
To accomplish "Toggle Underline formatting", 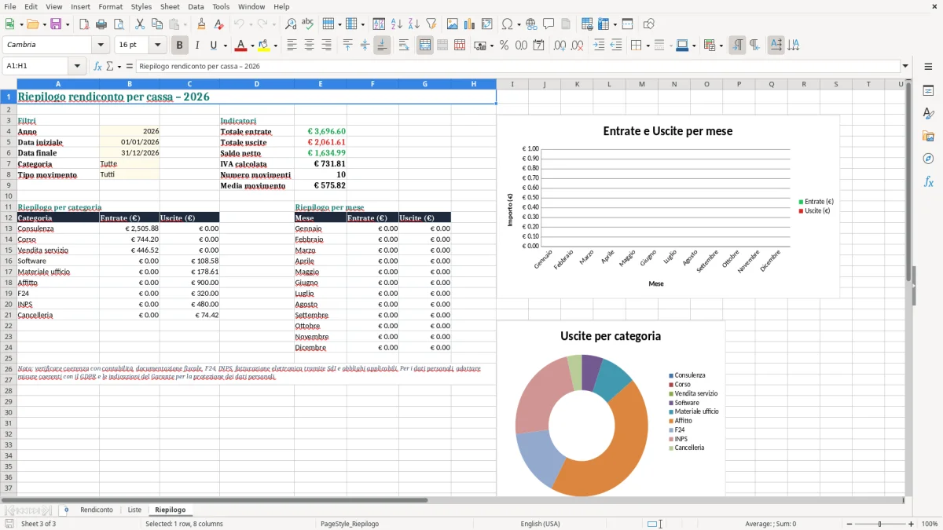I will [x=213, y=46].
